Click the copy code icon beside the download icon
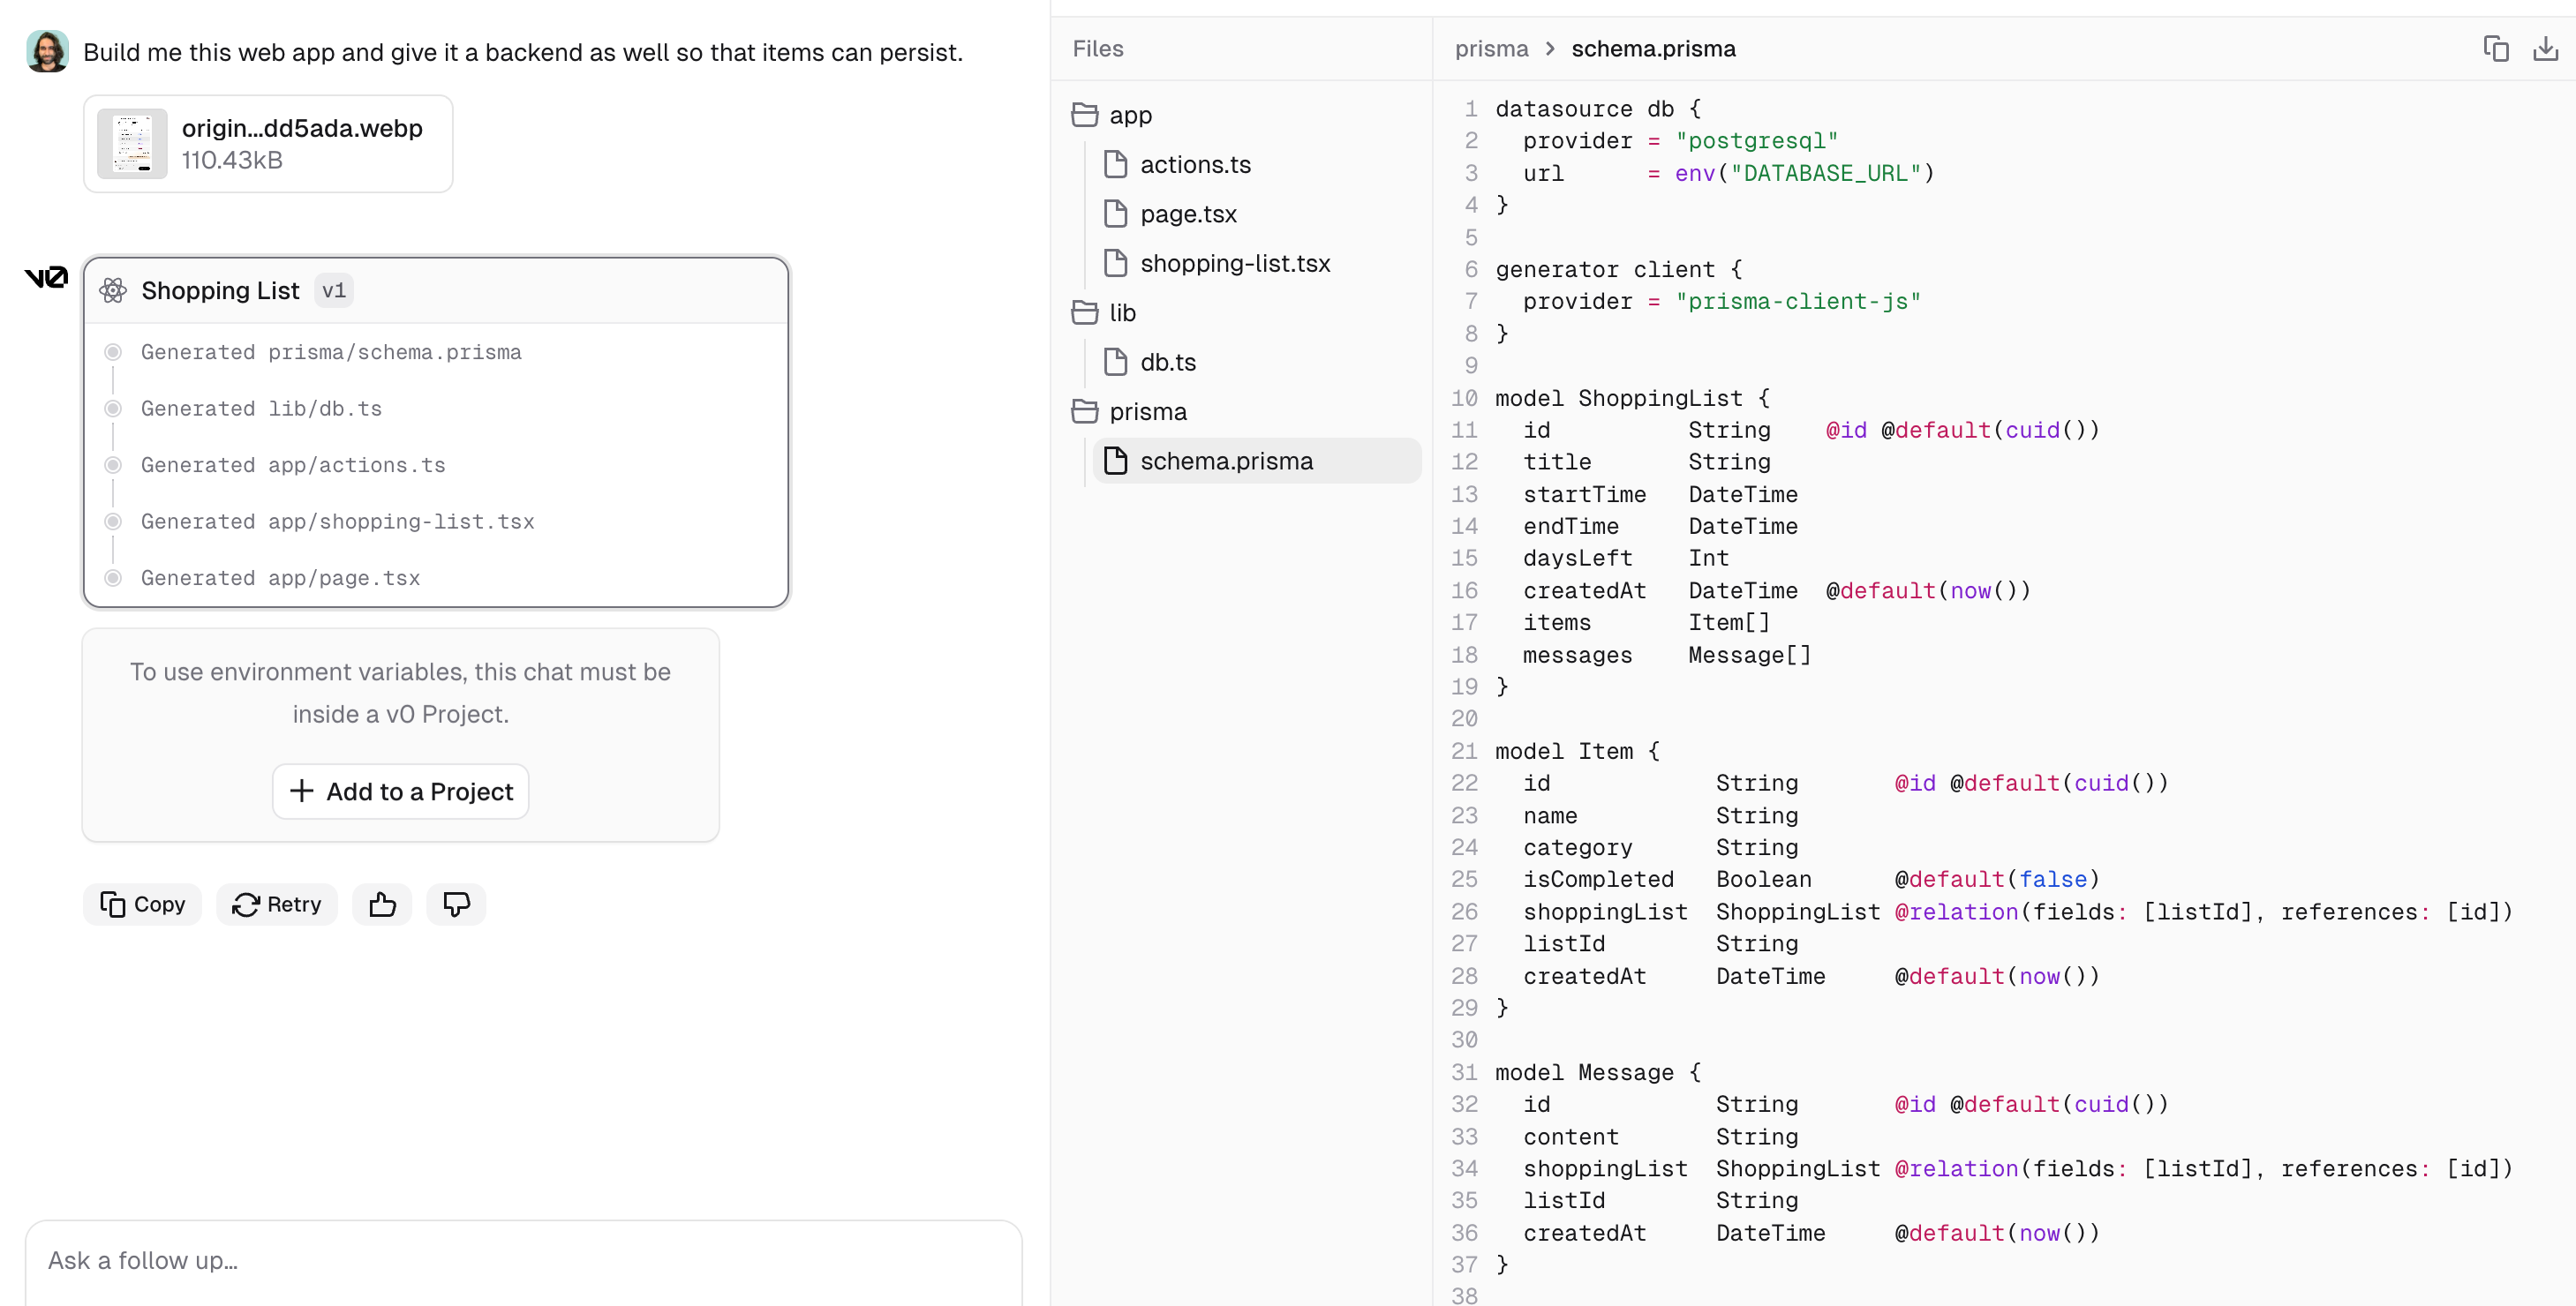This screenshot has height=1306, width=2576. [2497, 48]
